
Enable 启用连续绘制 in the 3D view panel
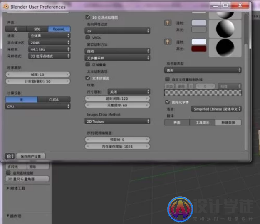(8, 172)
